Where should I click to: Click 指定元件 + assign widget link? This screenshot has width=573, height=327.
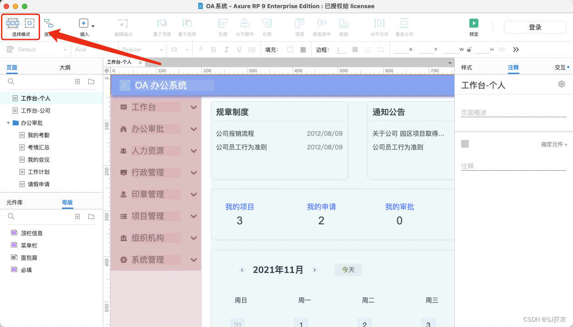click(x=554, y=144)
